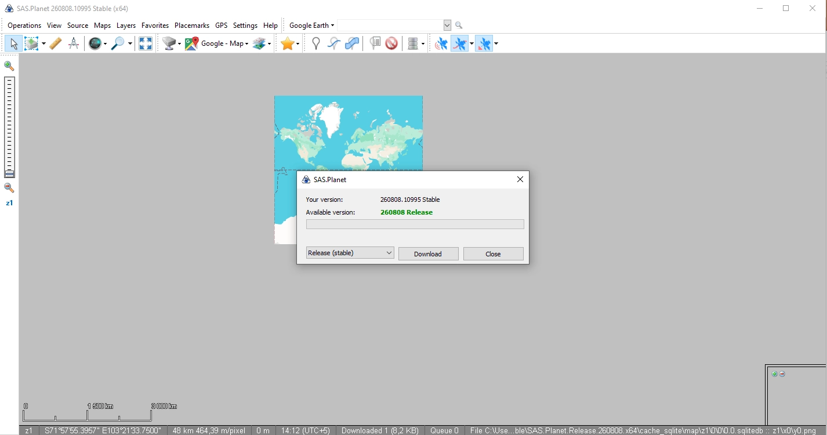Viewport: 827px width, 435px height.
Task: Open the placemark manager icon
Action: (x=375, y=43)
